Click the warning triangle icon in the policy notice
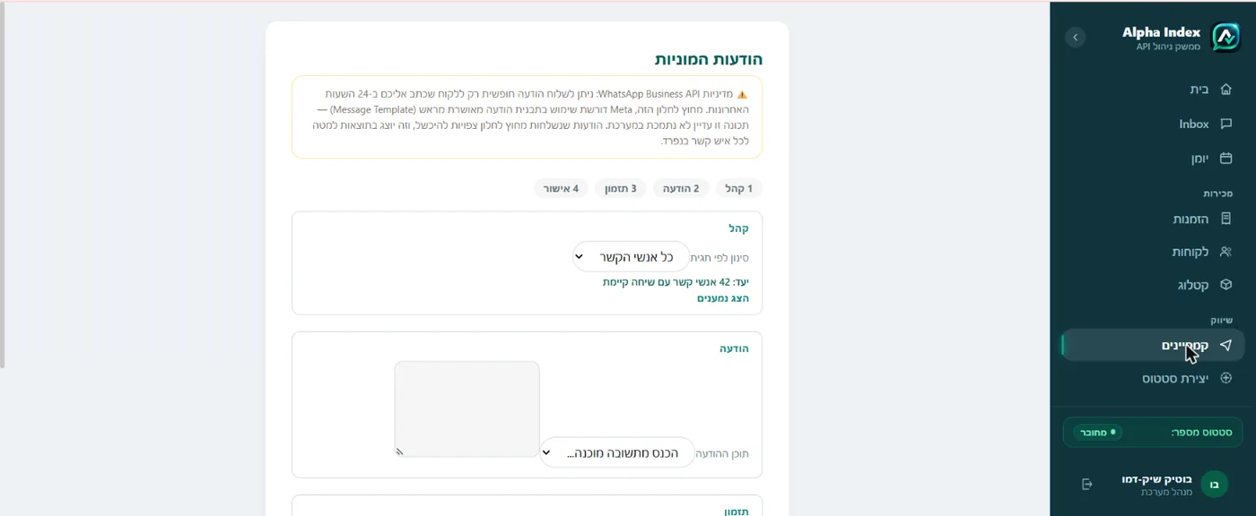Image resolution: width=1256 pixels, height=516 pixels. click(742, 93)
